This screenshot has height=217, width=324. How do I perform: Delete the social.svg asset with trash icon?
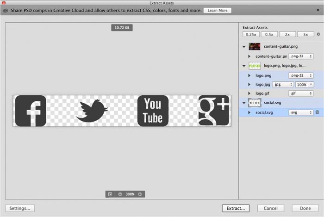coord(318,112)
